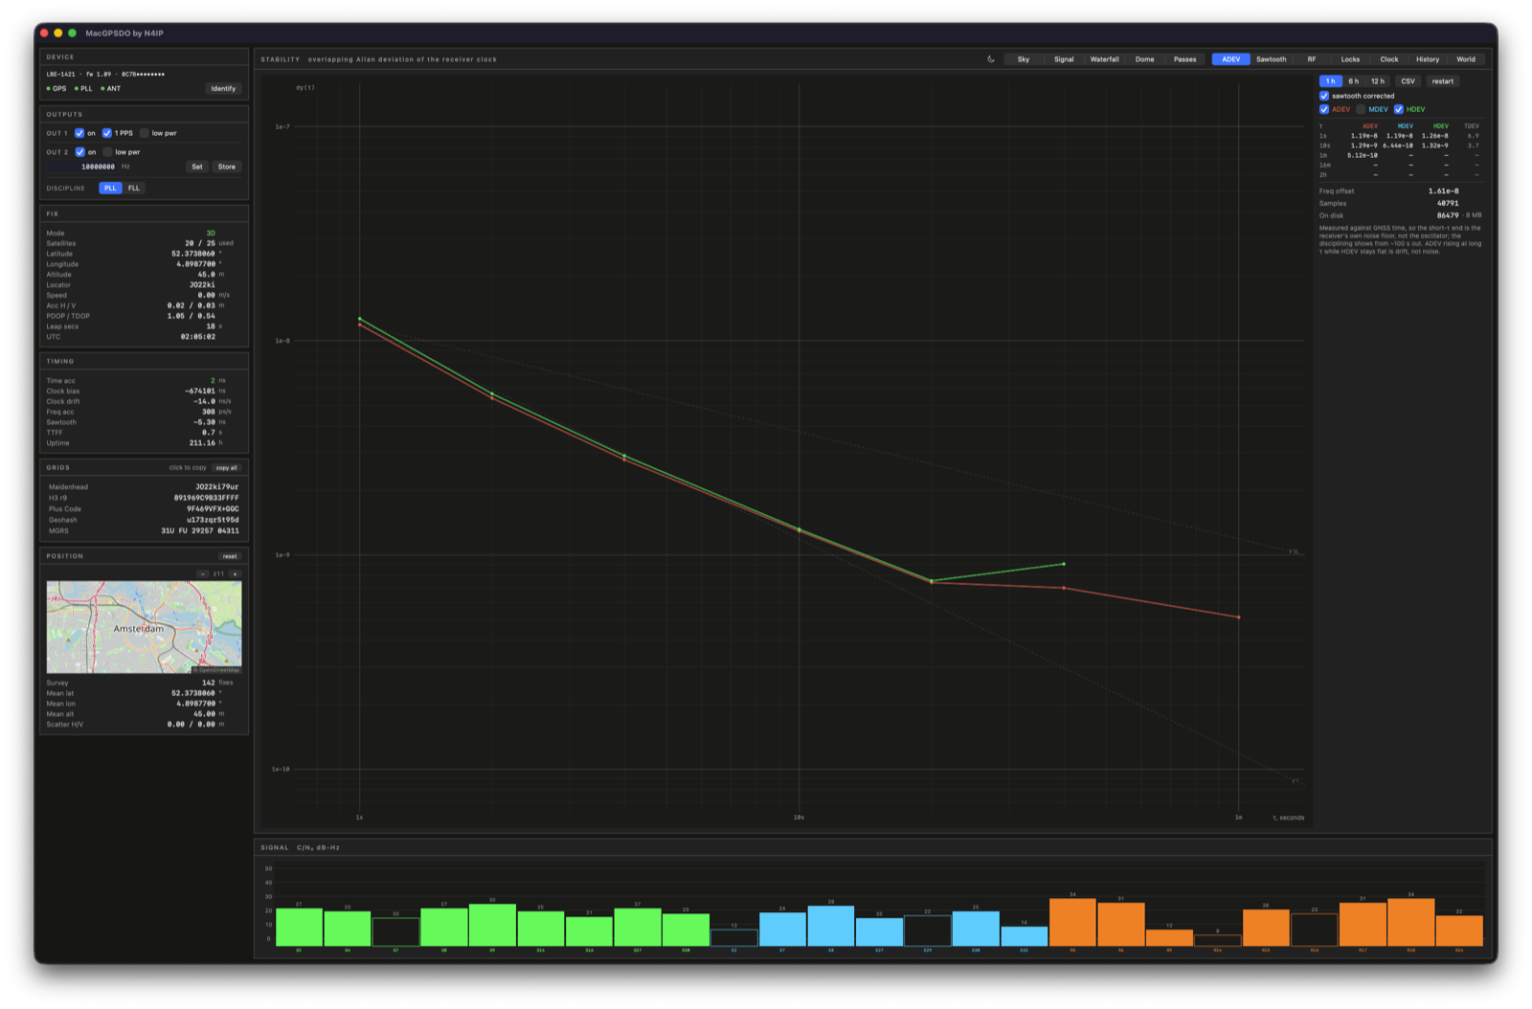Open the Sawtooth tab
1532x1009 pixels.
pyautogui.click(x=1272, y=59)
